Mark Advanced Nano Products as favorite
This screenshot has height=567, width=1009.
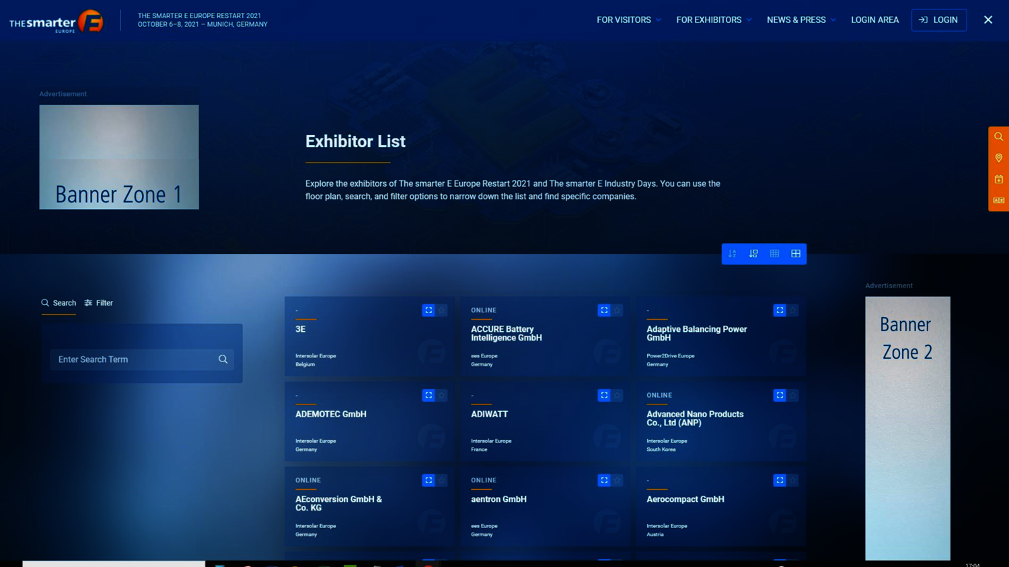coord(793,395)
